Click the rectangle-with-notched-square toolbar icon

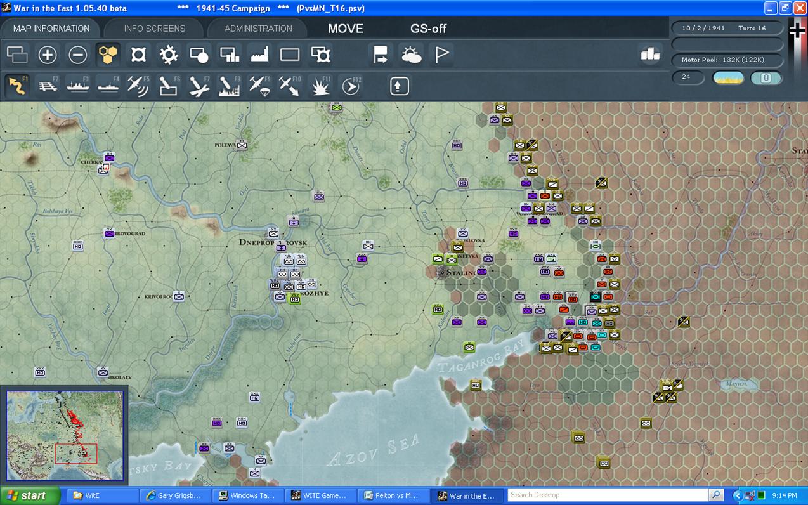coord(321,55)
